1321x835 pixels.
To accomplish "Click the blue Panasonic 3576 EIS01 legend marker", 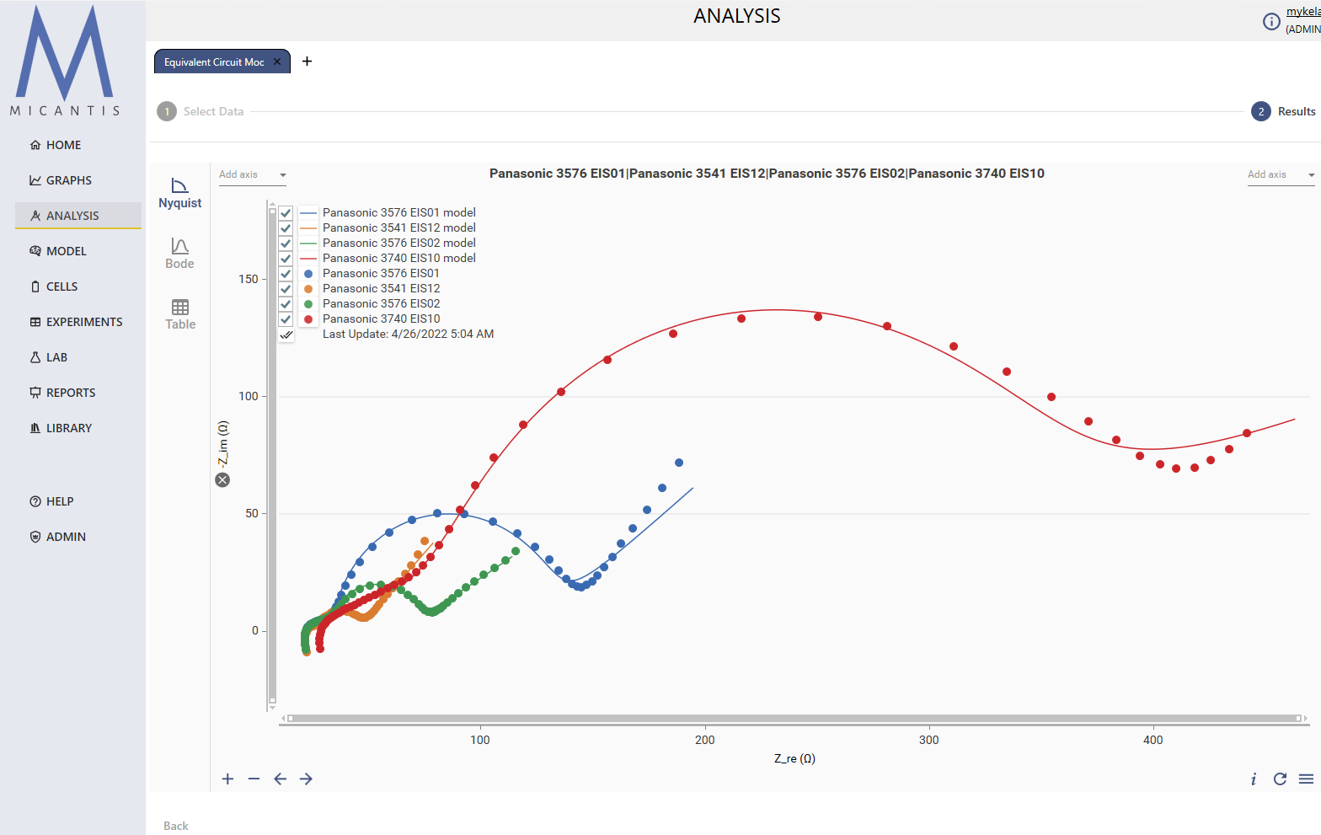I will [x=308, y=274].
